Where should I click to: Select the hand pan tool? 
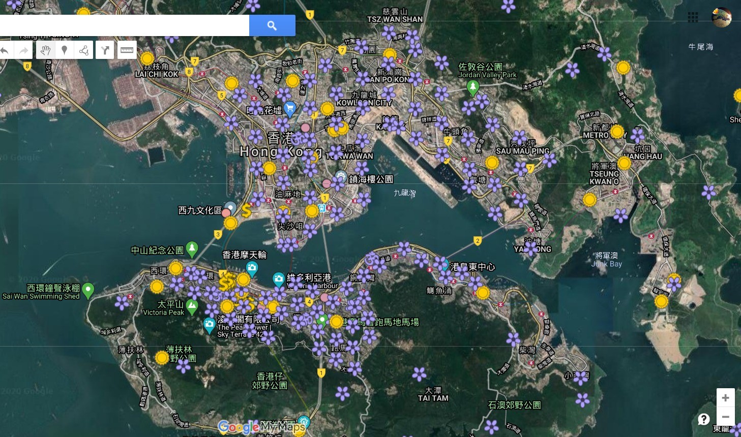click(x=45, y=50)
